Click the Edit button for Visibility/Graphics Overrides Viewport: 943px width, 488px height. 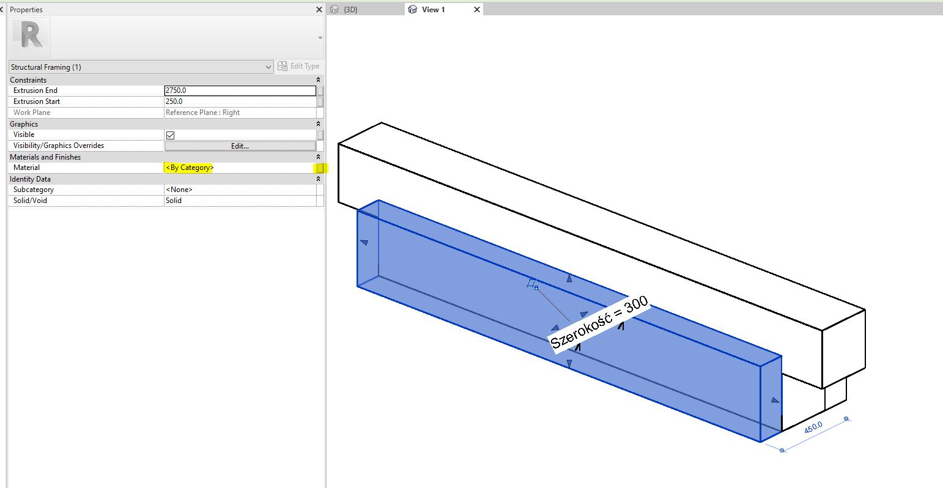click(x=242, y=146)
